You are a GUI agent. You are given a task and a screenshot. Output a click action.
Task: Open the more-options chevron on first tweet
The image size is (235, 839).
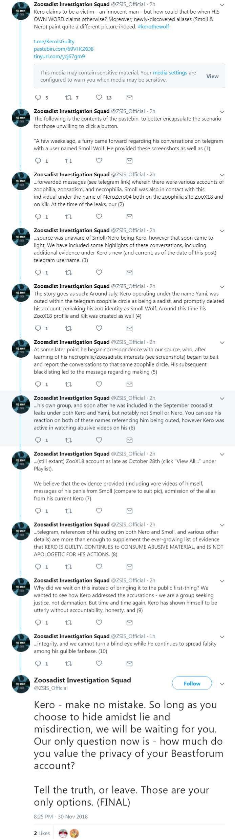222,5
